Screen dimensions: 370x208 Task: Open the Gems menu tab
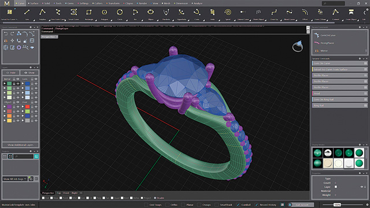coord(71,3)
